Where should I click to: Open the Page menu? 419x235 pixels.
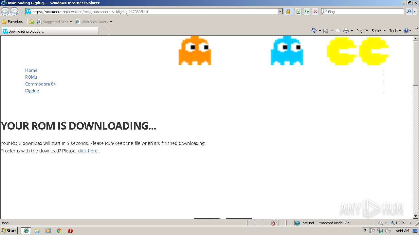tap(362, 31)
